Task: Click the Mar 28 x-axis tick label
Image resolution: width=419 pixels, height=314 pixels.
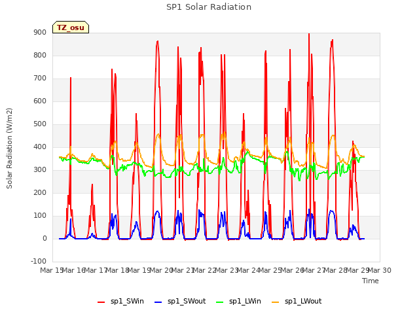Action: [x=336, y=270]
